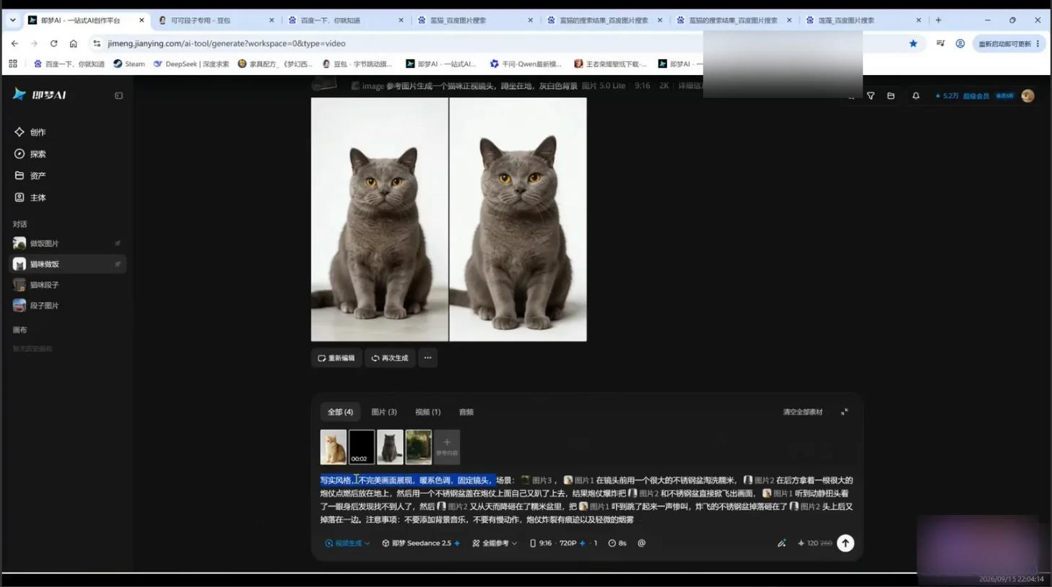Open the Chrome apps grid icon
The height and width of the screenshot is (587, 1052).
click(x=13, y=63)
